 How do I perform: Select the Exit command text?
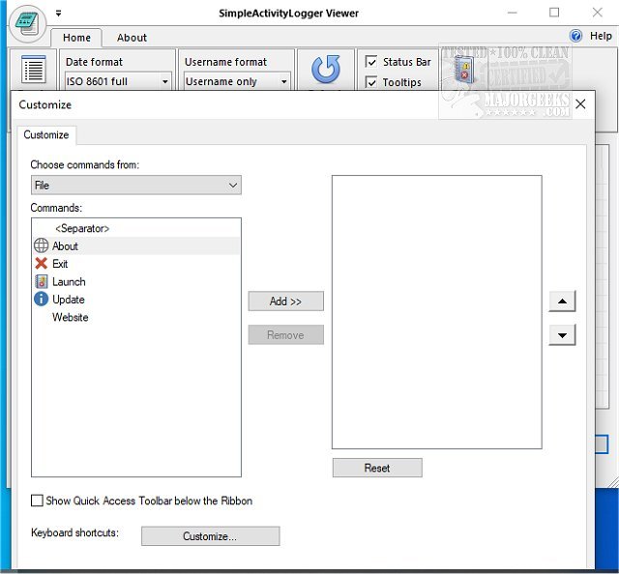coord(60,264)
